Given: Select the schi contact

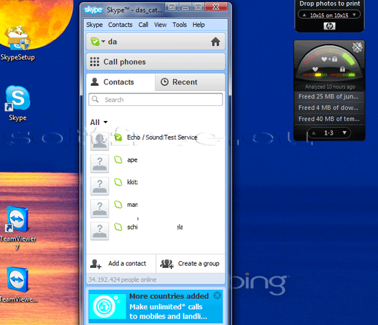Looking at the screenshot, I should pos(155,230).
